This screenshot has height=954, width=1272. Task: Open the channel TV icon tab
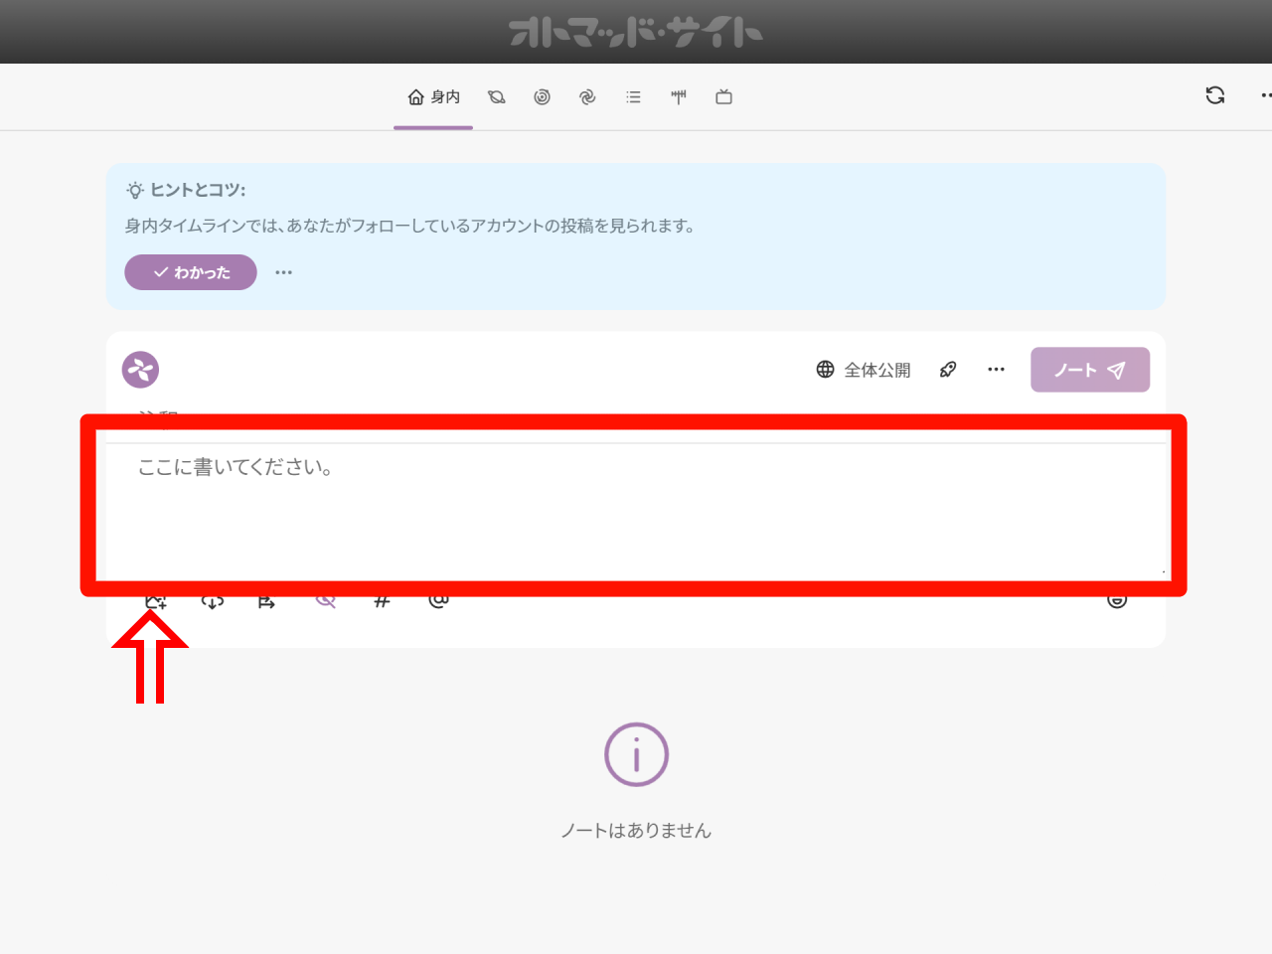pyautogui.click(x=723, y=97)
